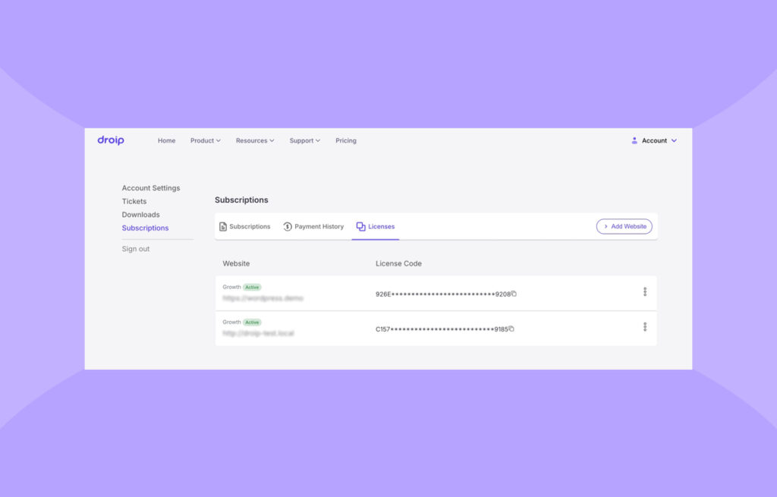
Task: Copy the license code ending in 9185
Action: tap(511, 329)
